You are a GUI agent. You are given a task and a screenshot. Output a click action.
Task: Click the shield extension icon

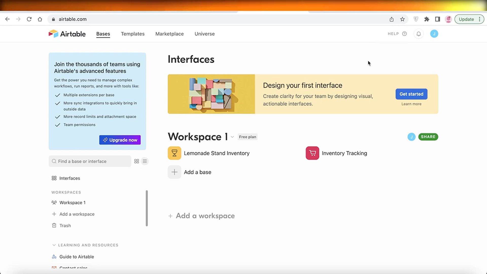point(416,19)
